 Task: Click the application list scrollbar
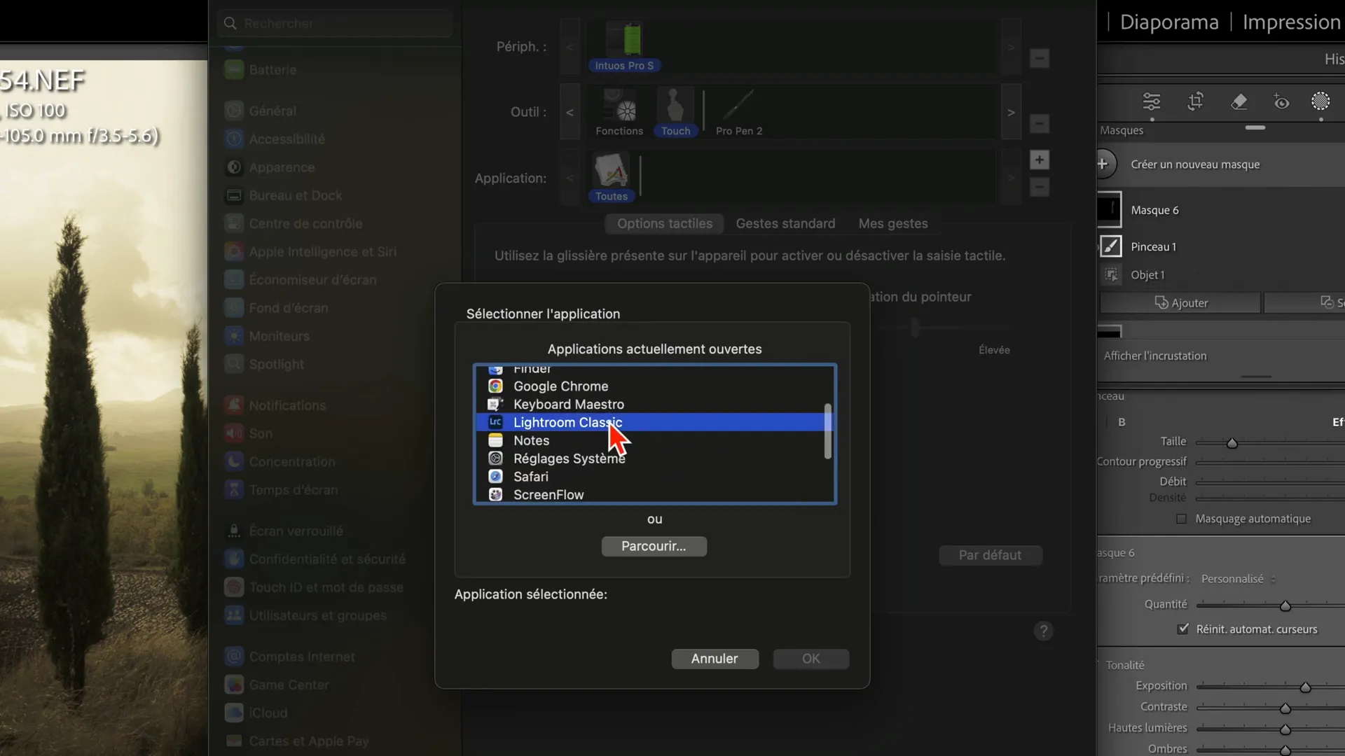828,431
